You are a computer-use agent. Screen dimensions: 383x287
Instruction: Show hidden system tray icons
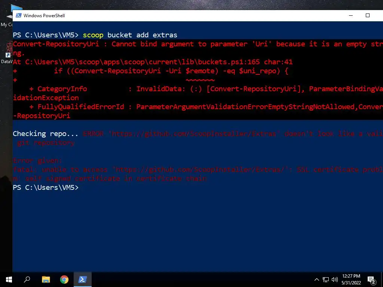point(316,280)
